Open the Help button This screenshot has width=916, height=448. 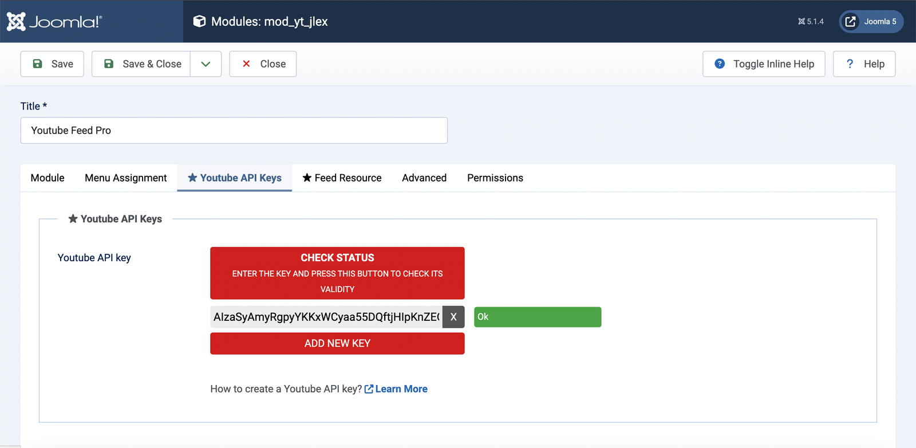click(x=864, y=64)
